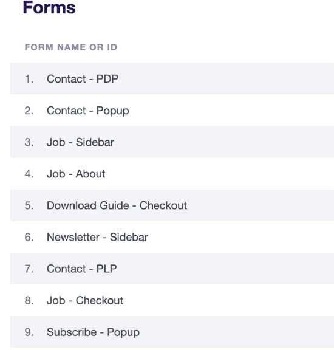Click row number 4 in list

pyautogui.click(x=29, y=174)
